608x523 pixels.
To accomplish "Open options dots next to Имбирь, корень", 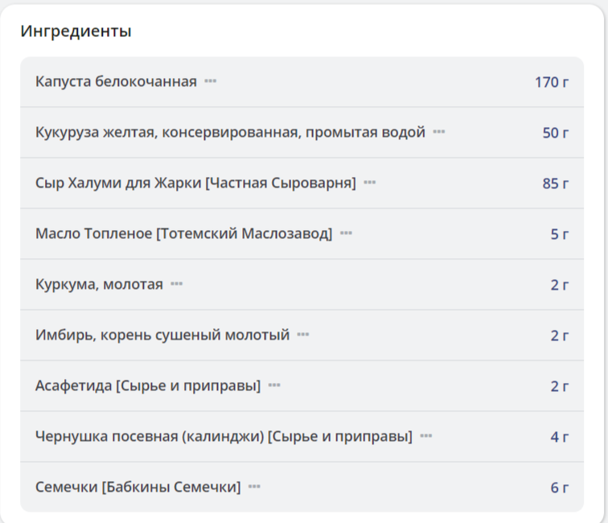I will [x=303, y=335].
